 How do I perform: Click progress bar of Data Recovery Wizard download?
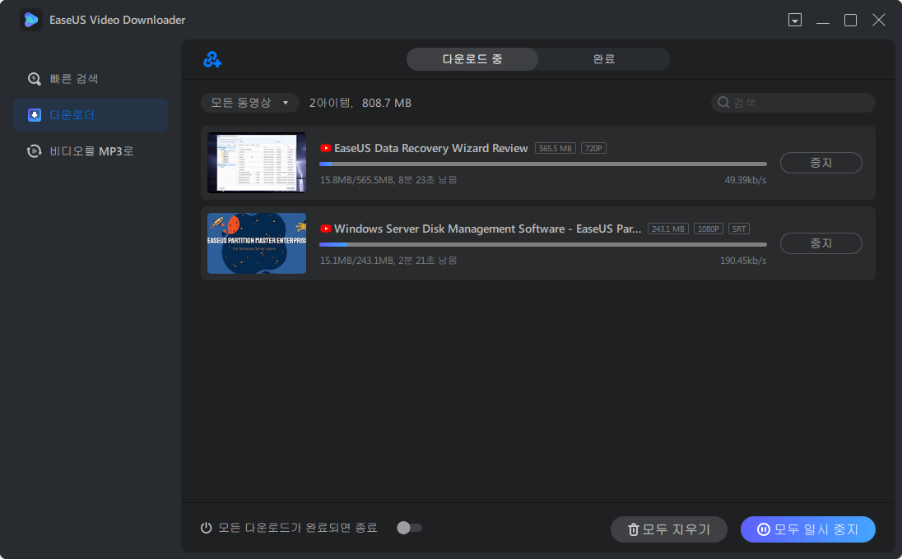pyautogui.click(x=542, y=164)
